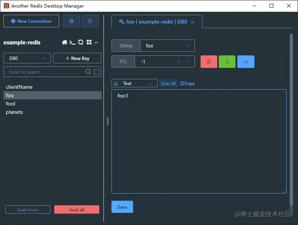Click the New Key button
The image size is (298, 225).
click(x=77, y=58)
